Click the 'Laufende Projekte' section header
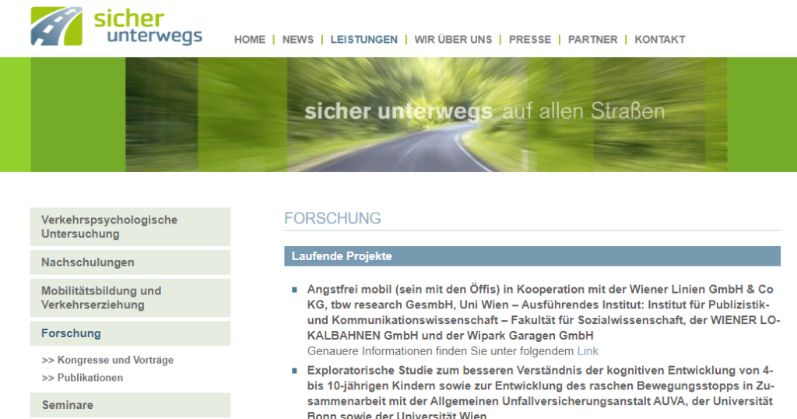This screenshot has width=797, height=419. point(532,256)
